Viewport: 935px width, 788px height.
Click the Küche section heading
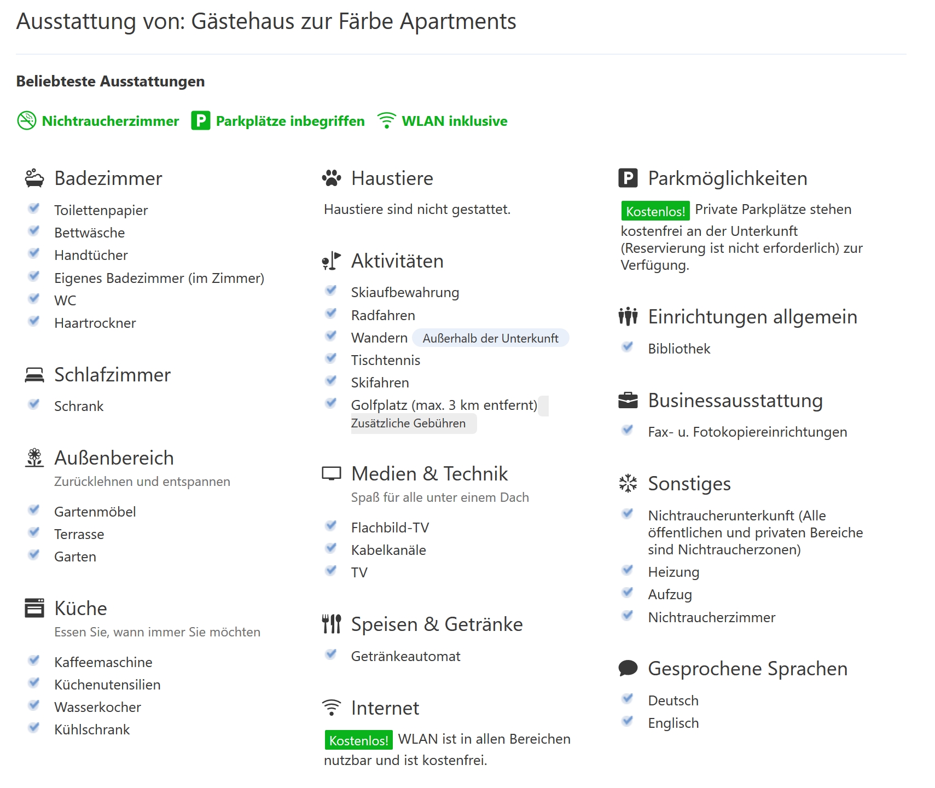click(x=80, y=609)
